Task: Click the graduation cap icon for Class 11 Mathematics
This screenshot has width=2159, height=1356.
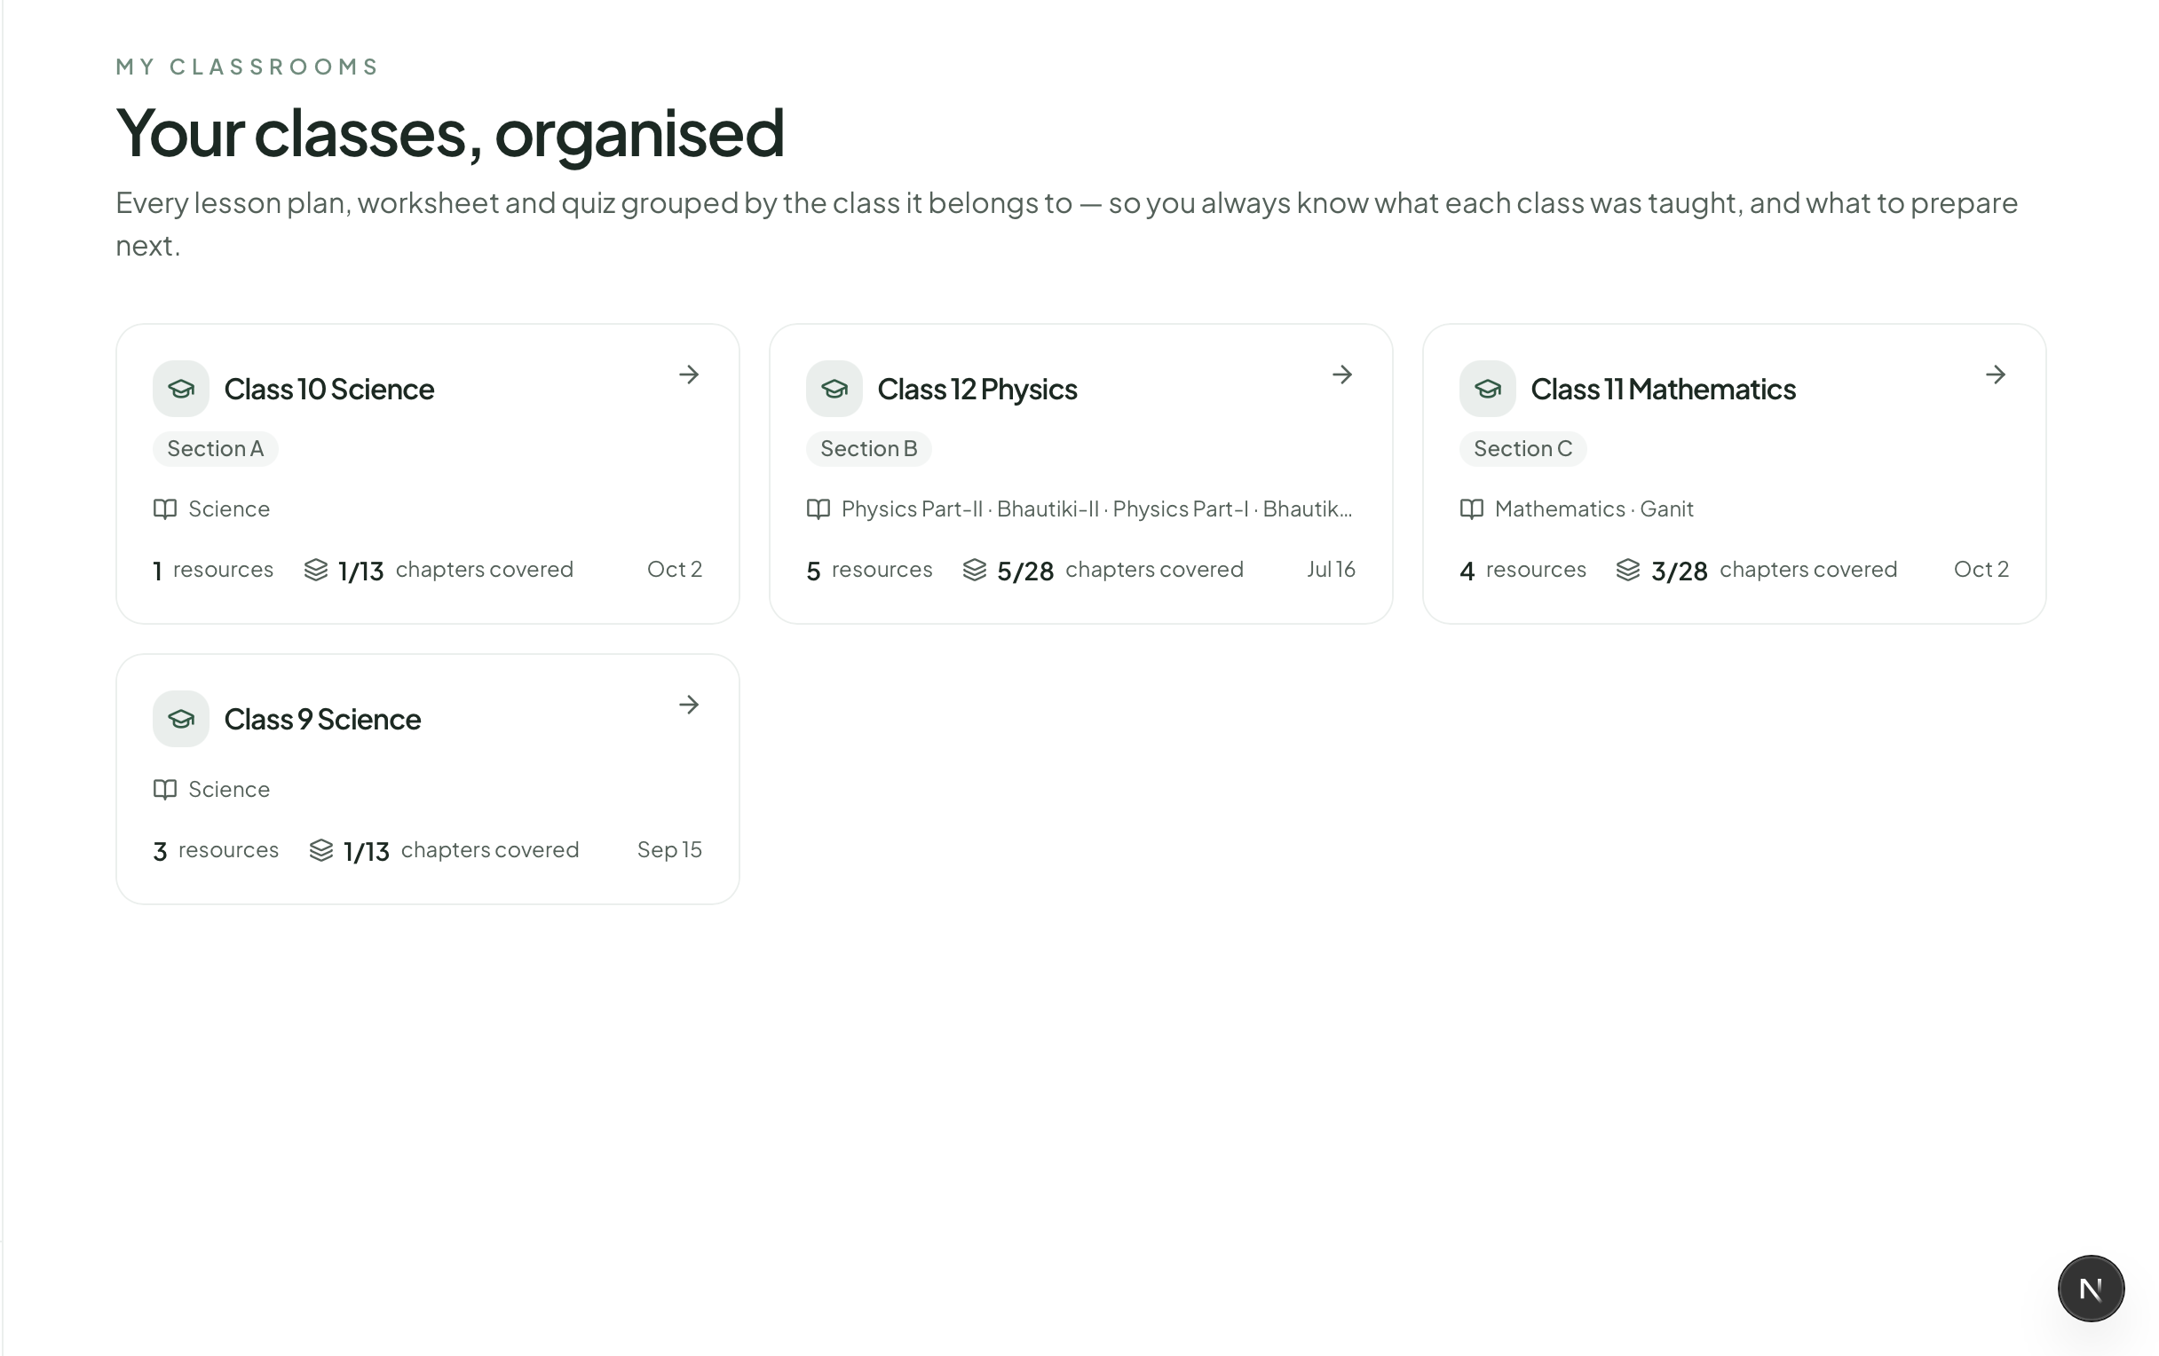Action: 1489,389
